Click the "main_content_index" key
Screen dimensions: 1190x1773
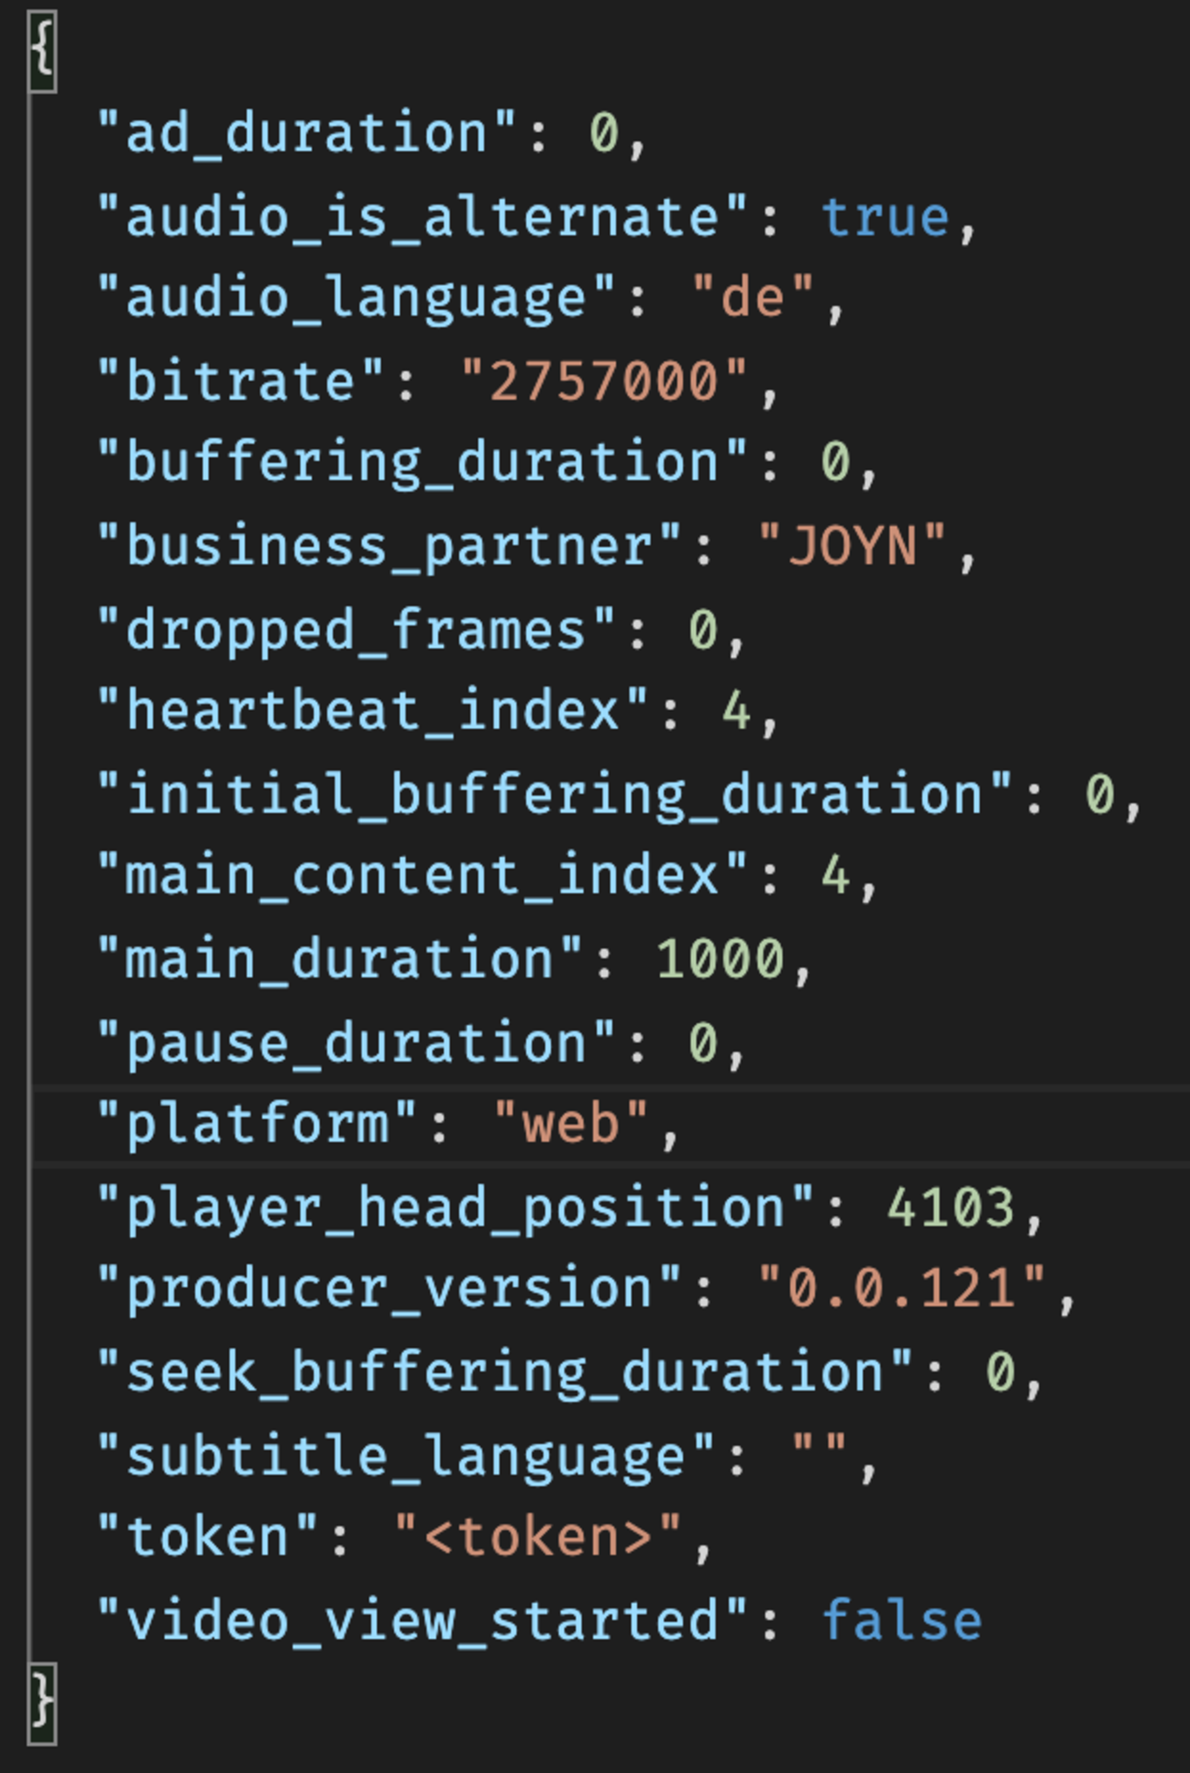point(423,876)
